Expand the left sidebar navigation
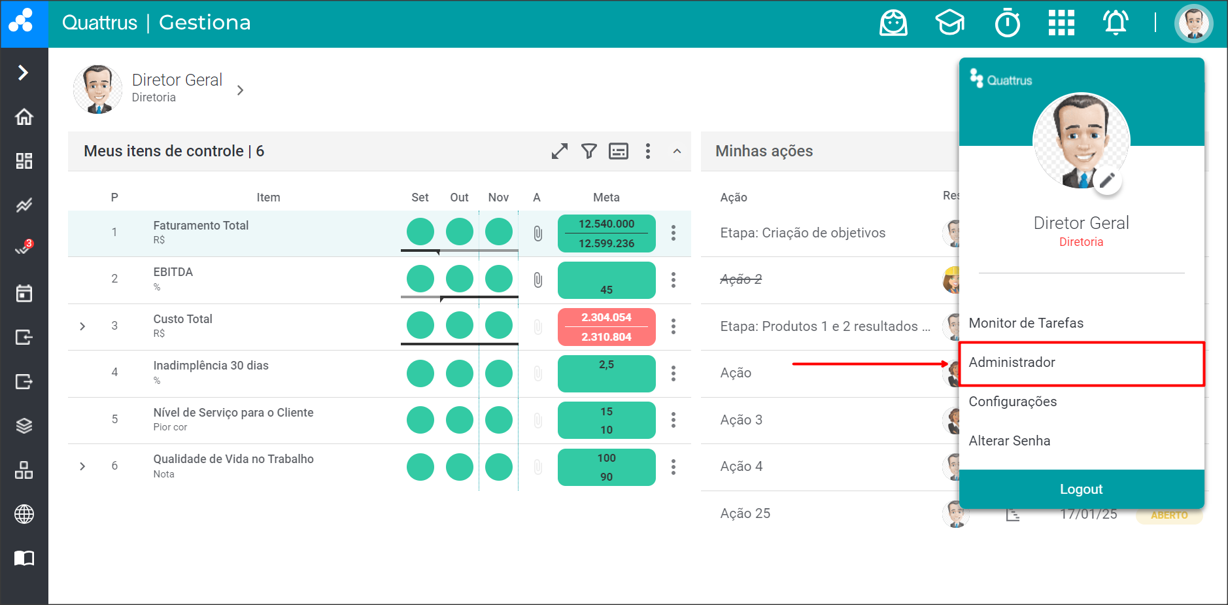 (24, 72)
